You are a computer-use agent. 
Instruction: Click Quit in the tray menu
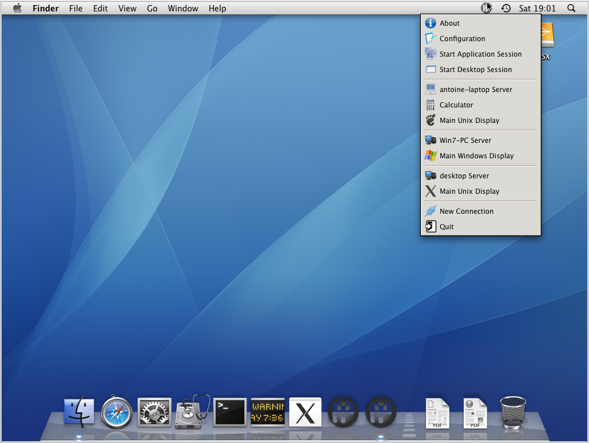(x=481, y=226)
